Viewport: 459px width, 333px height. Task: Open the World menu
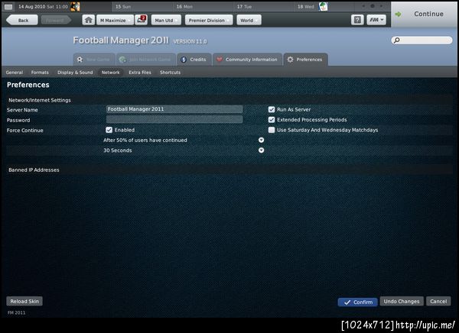pyautogui.click(x=249, y=20)
